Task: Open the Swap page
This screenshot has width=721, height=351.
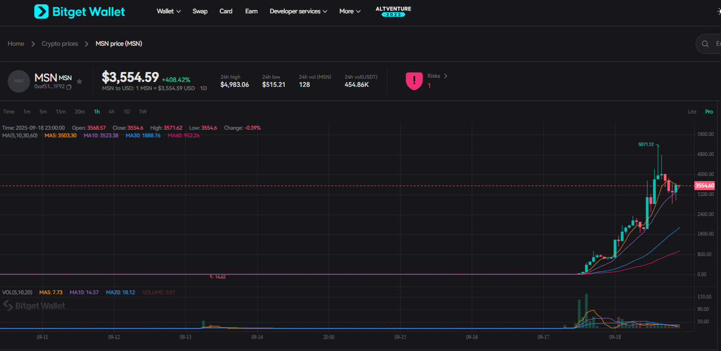Action: (200, 11)
